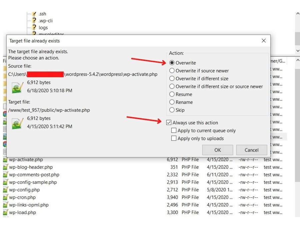Click the Owner/Group column header

[278, 61]
